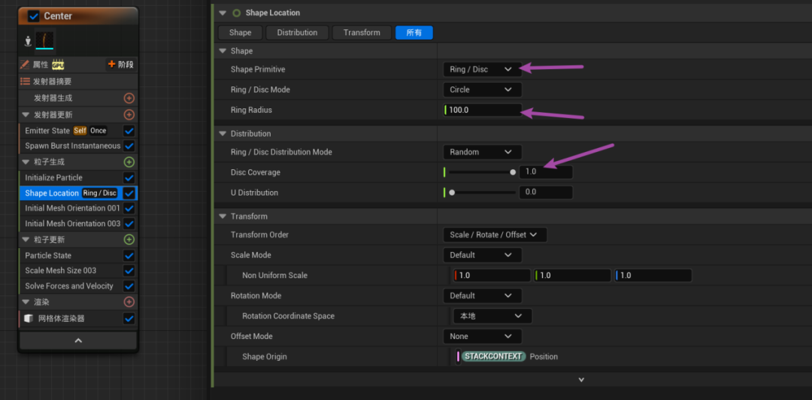
Task: Open the Scale Mode dropdown
Action: [x=482, y=255]
